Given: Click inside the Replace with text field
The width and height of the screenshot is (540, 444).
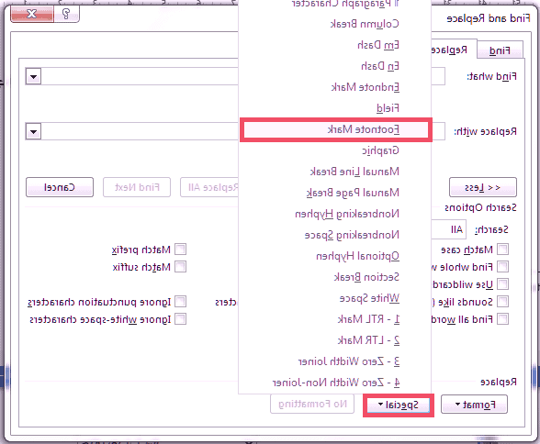Looking at the screenshot, I should (140, 131).
